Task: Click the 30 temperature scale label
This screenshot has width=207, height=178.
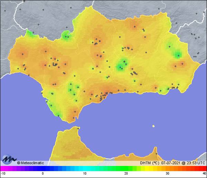Action: coord(167,174)
